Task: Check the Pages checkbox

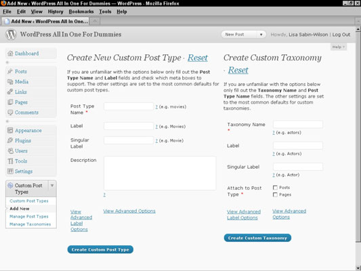Action: pyautogui.click(x=275, y=194)
